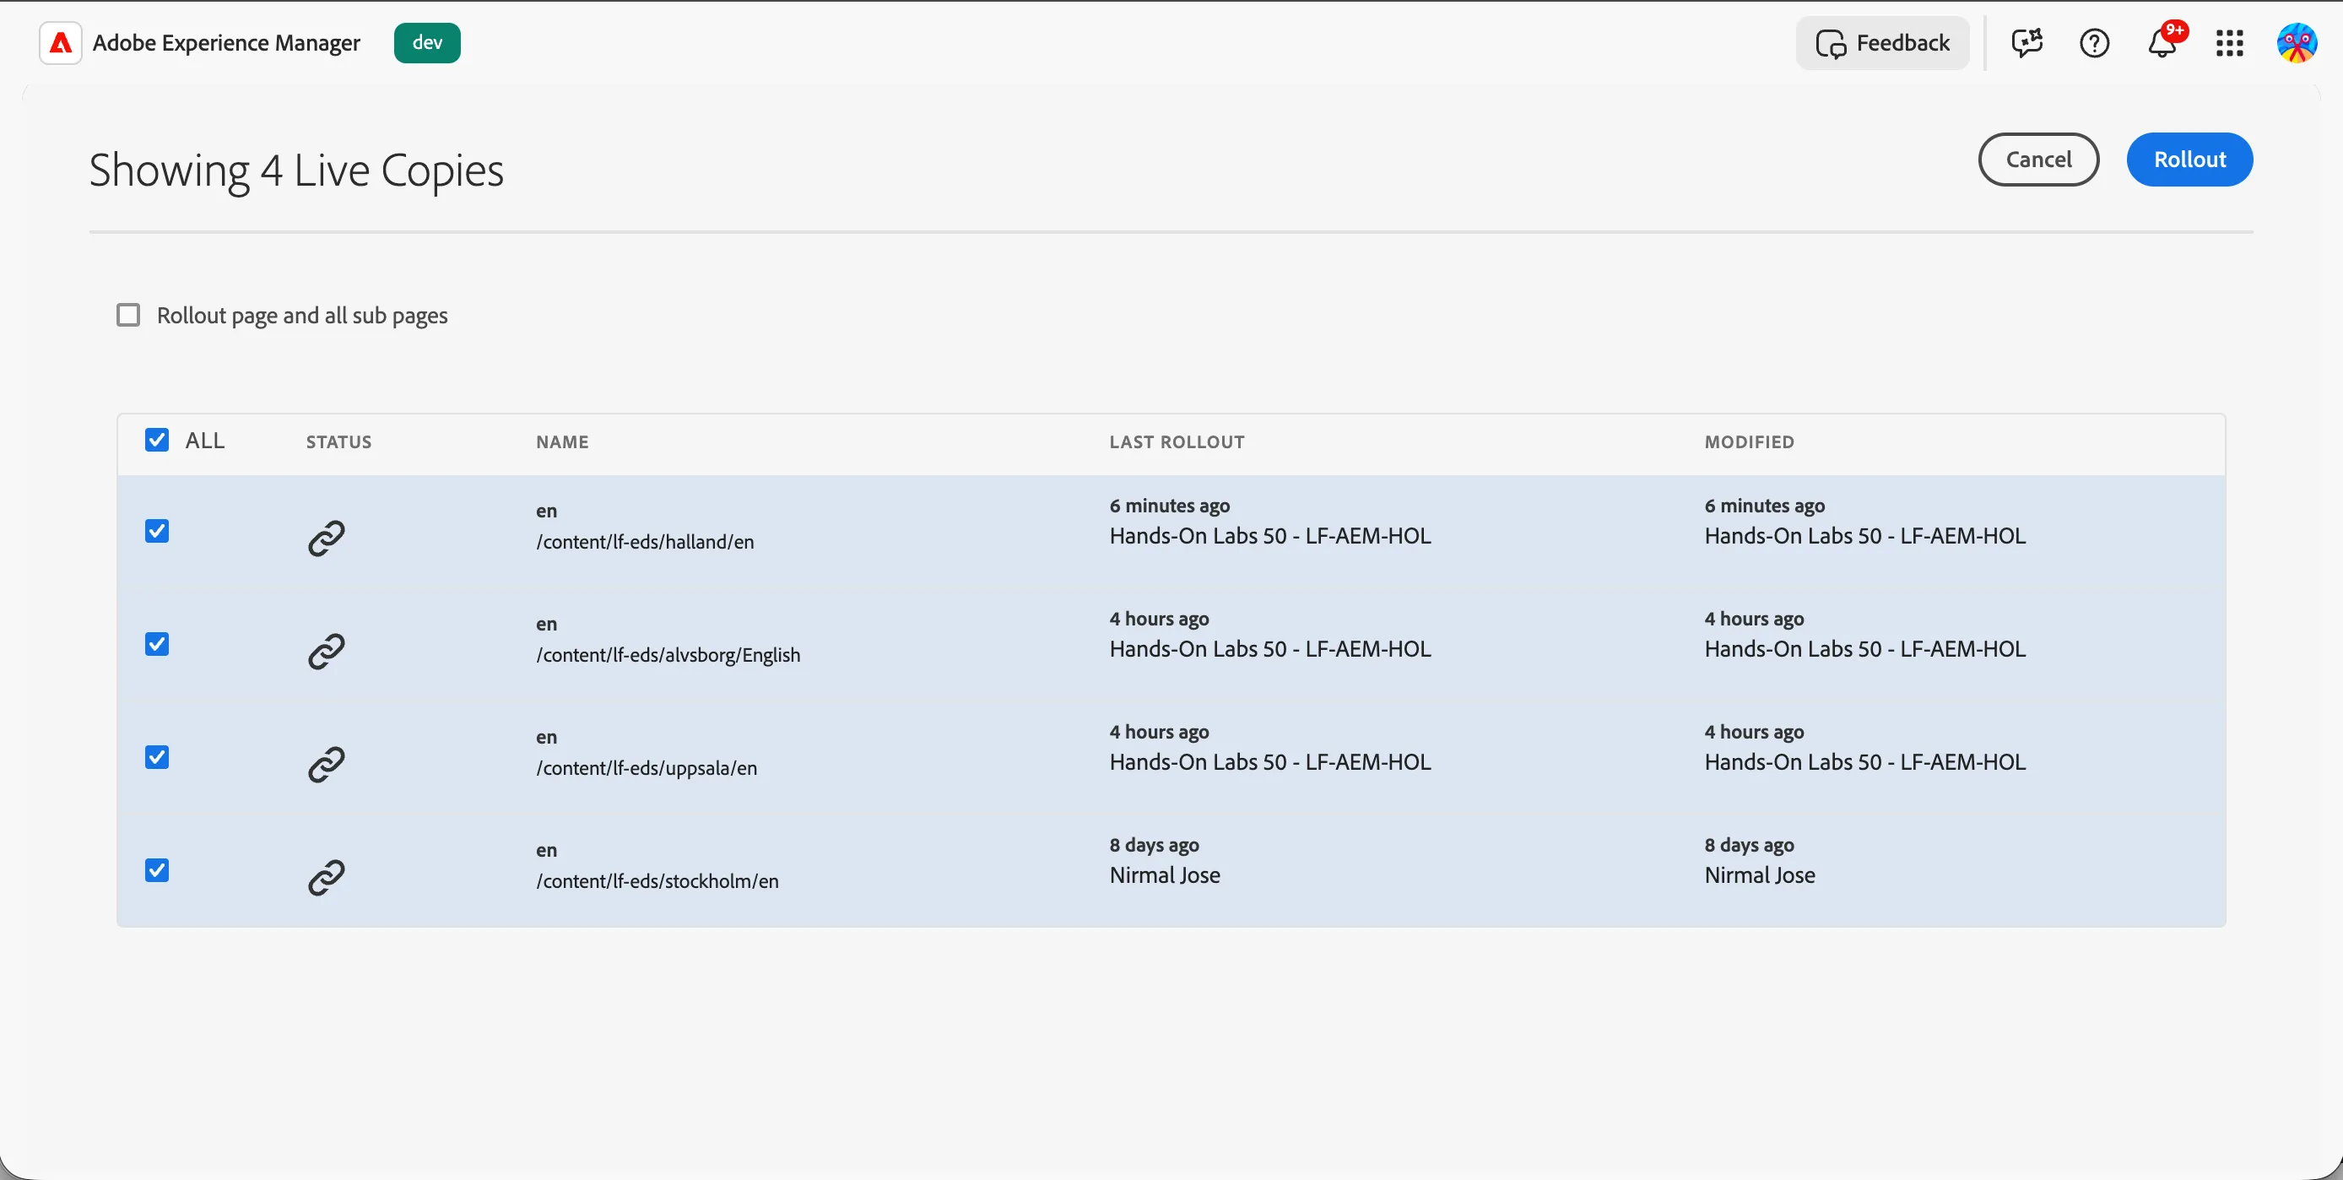Click link status icon for halland row
Viewport: 2343px width, 1180px height.
click(326, 538)
